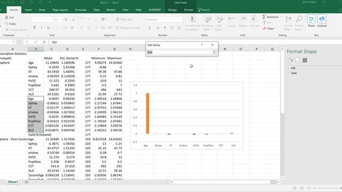Click the Increase Decimal icon
The width and height of the screenshot is (342, 192).
[x=172, y=28]
